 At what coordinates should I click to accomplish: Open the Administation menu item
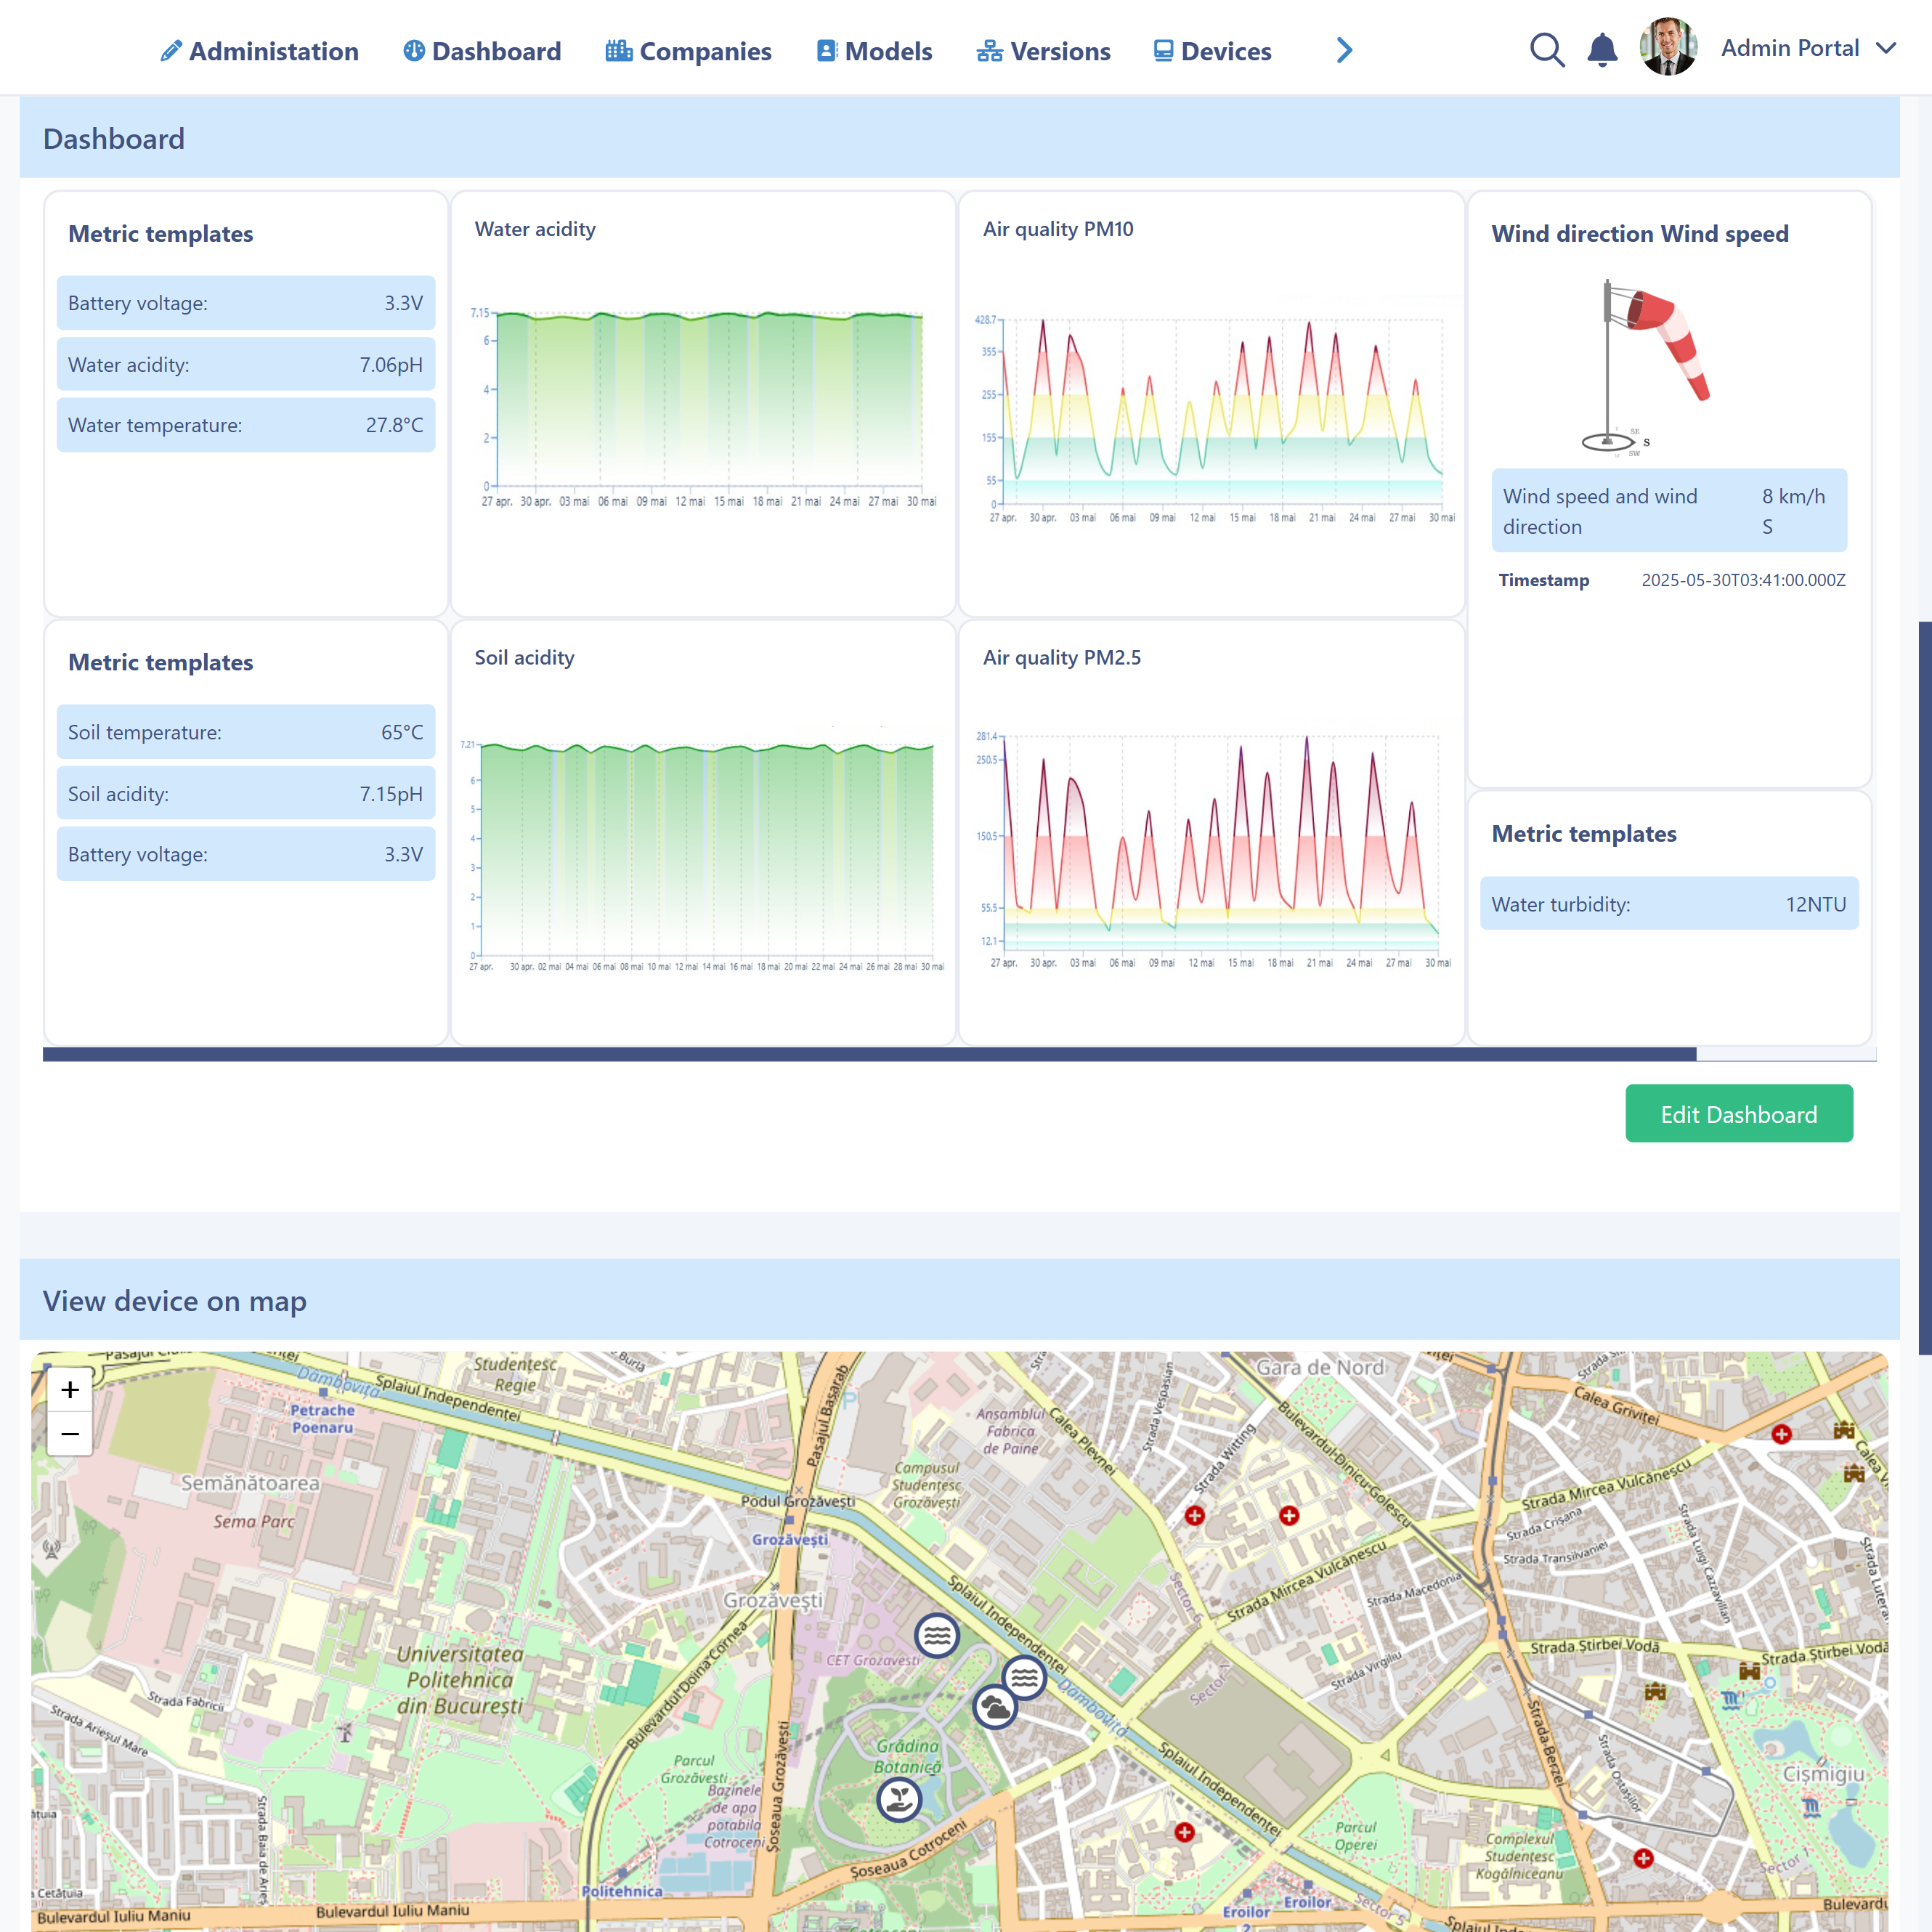[259, 51]
